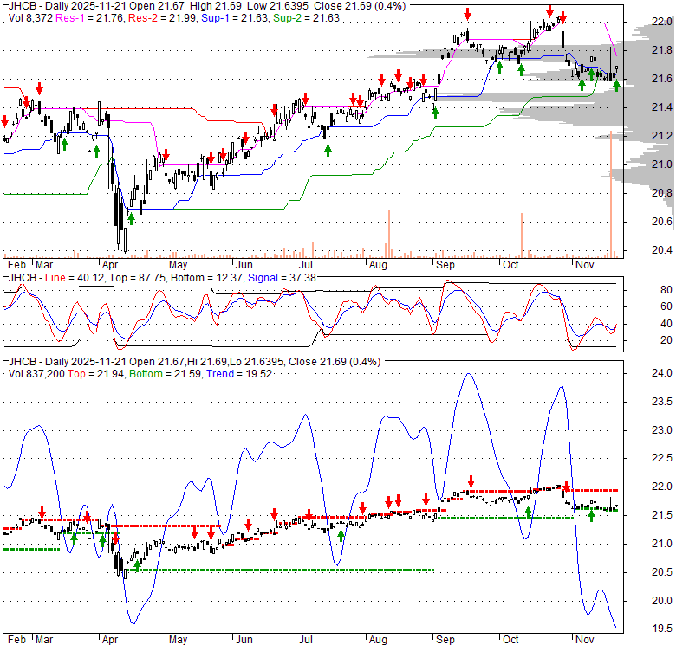Click the 23.0 label on bottom chart axis

[x=662, y=430]
